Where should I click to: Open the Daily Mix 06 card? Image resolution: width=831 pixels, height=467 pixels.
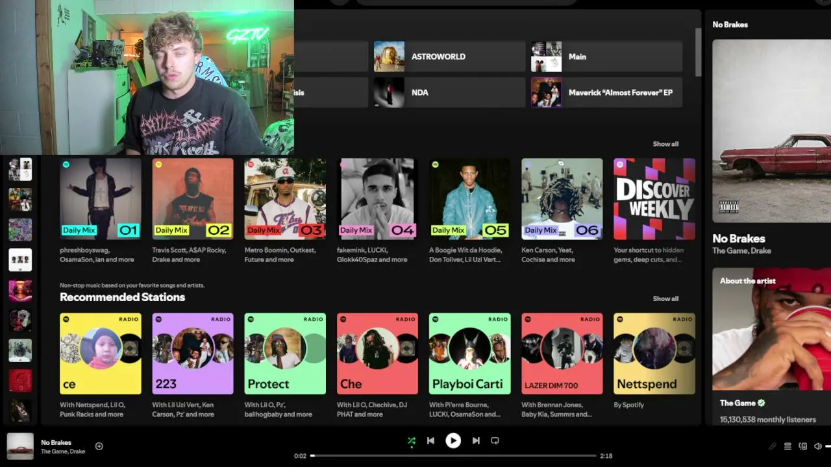tap(562, 211)
